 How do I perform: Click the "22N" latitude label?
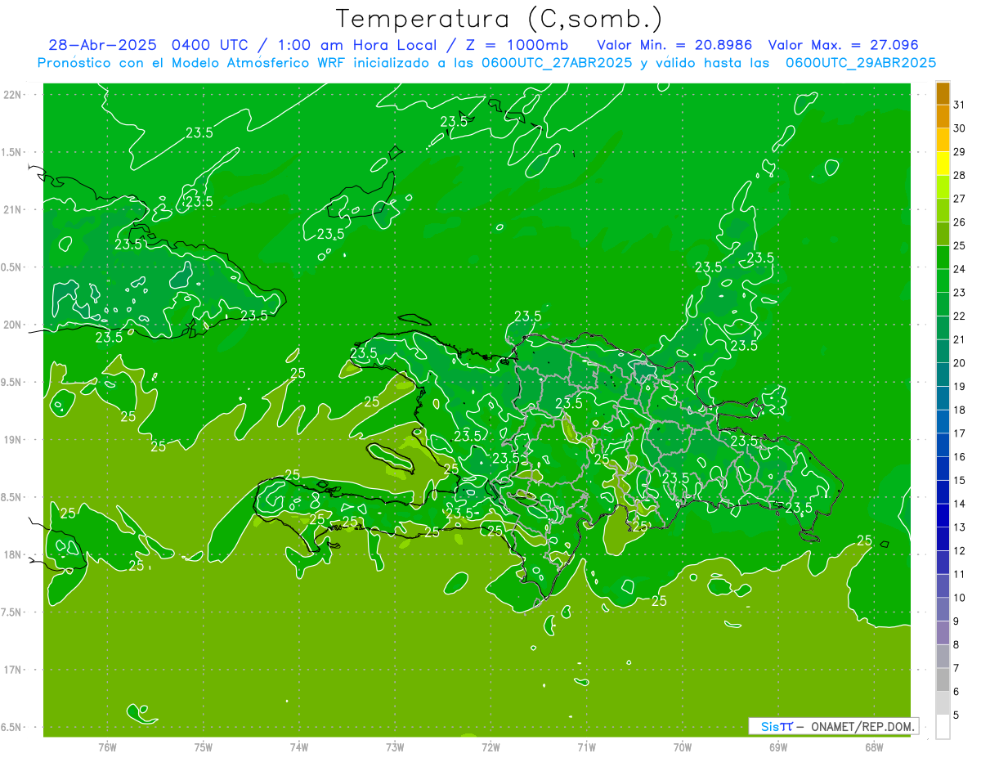(13, 95)
